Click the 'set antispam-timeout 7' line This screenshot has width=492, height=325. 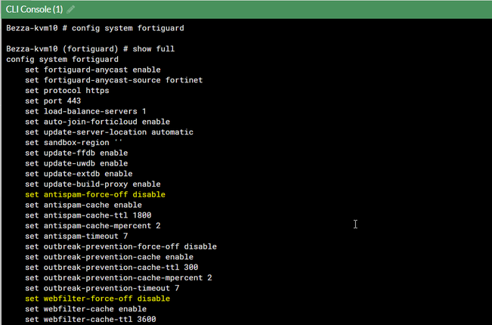click(76, 236)
